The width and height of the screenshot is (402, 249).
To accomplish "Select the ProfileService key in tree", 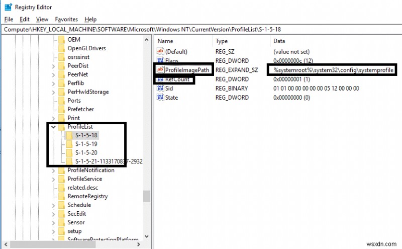I will tap(84, 179).
